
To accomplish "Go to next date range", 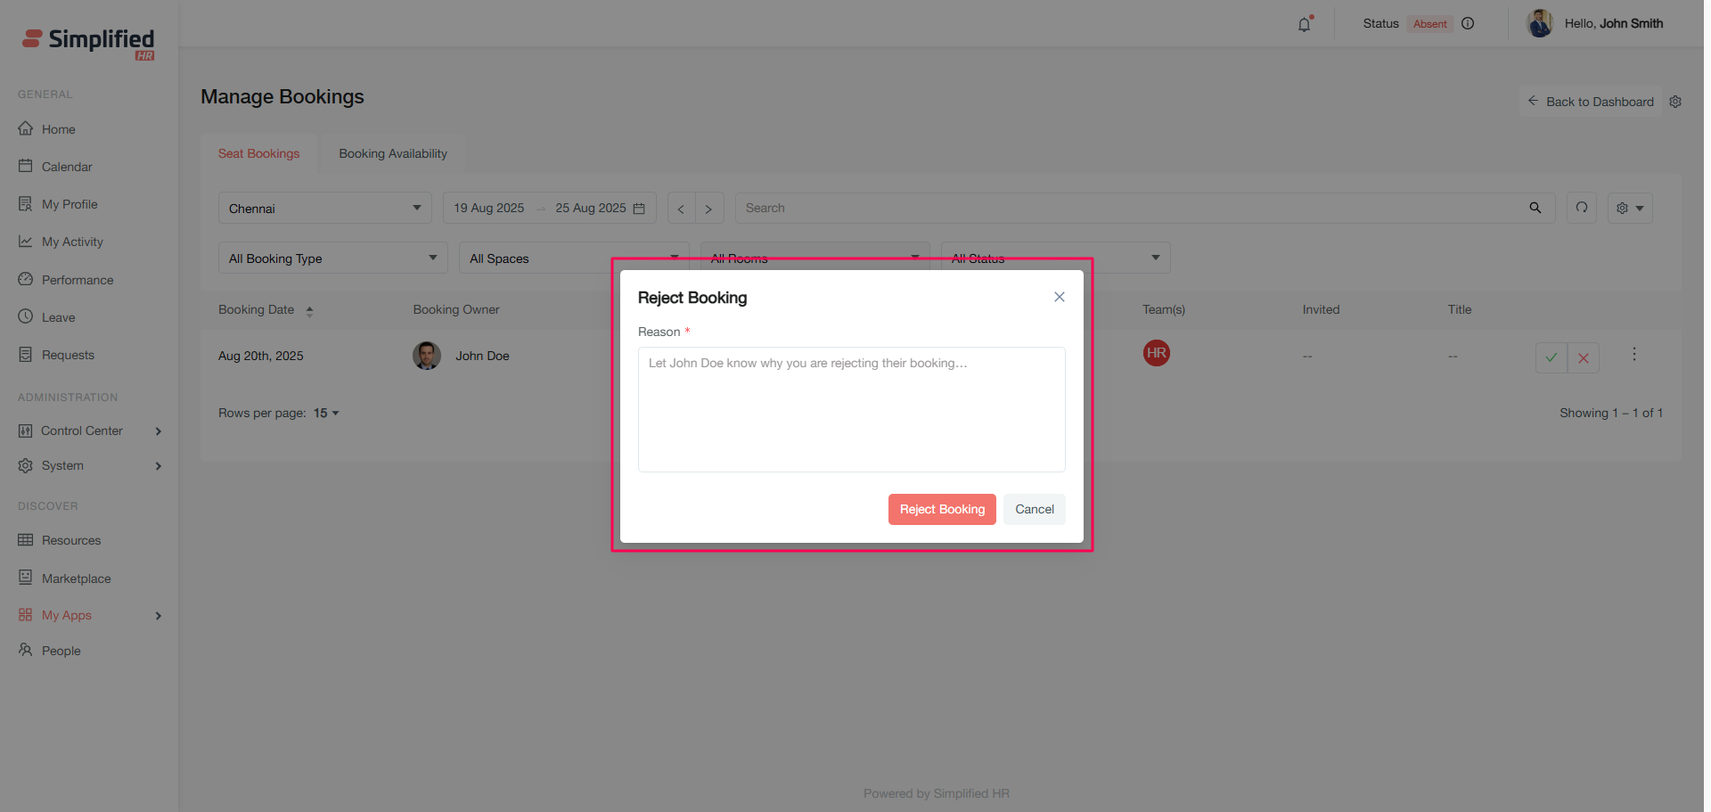I will (708, 209).
